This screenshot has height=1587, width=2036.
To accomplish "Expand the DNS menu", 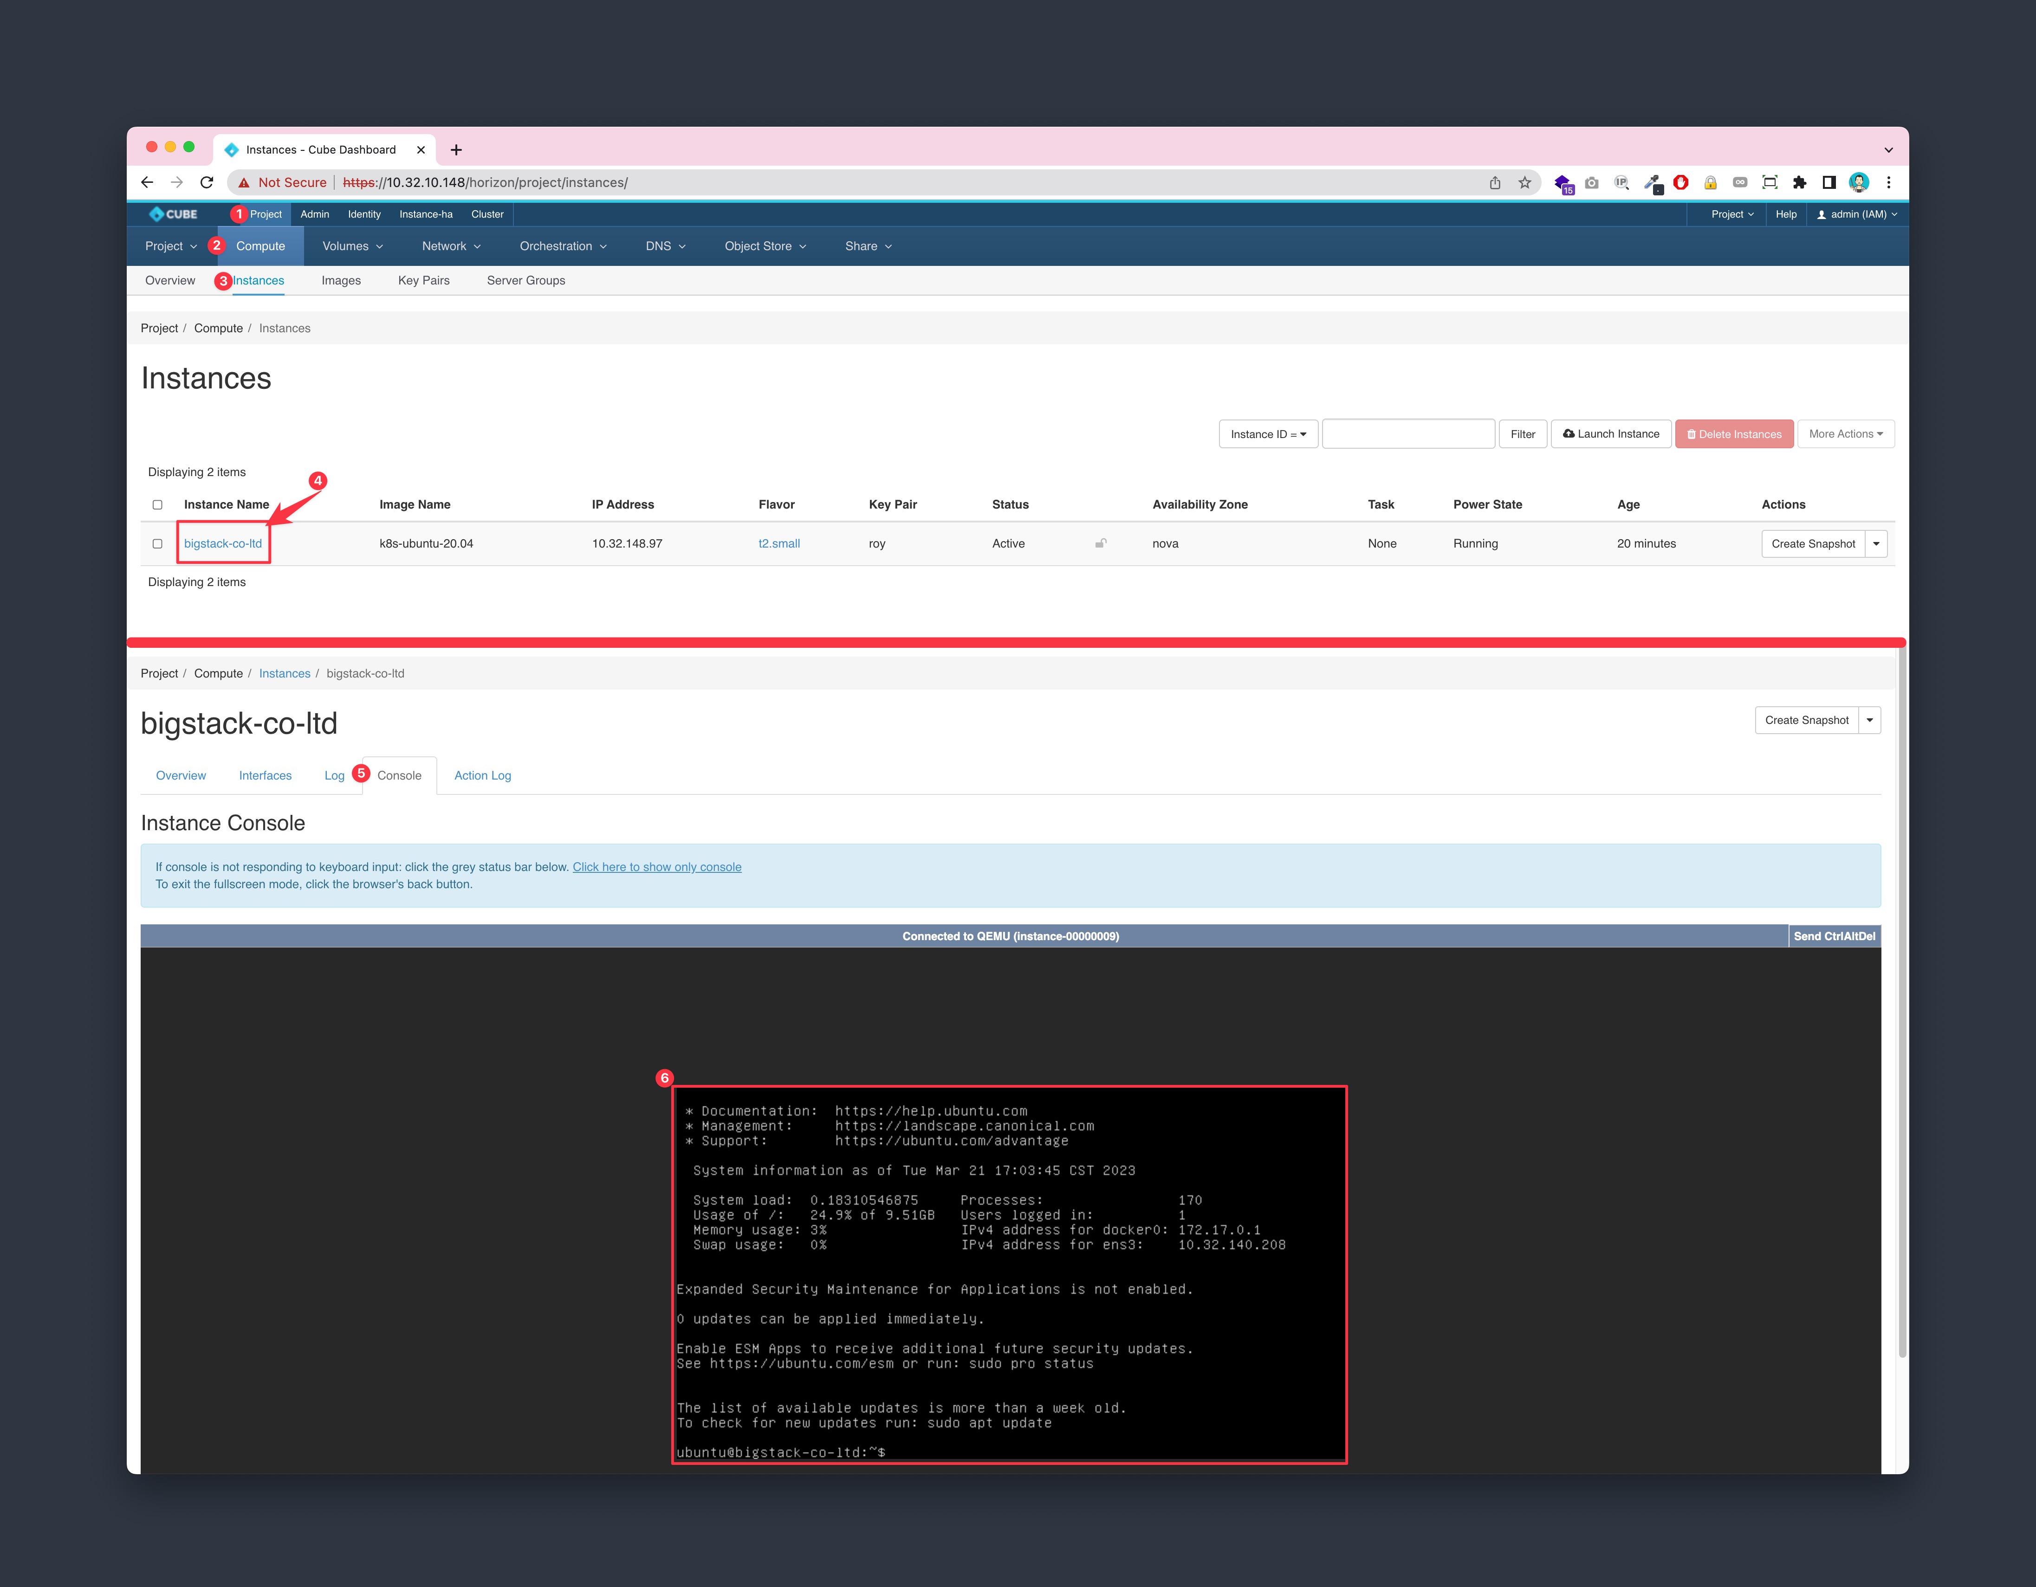I will (x=666, y=246).
